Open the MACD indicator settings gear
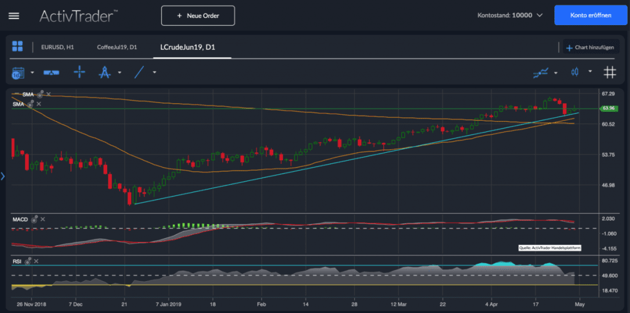 pos(34,219)
